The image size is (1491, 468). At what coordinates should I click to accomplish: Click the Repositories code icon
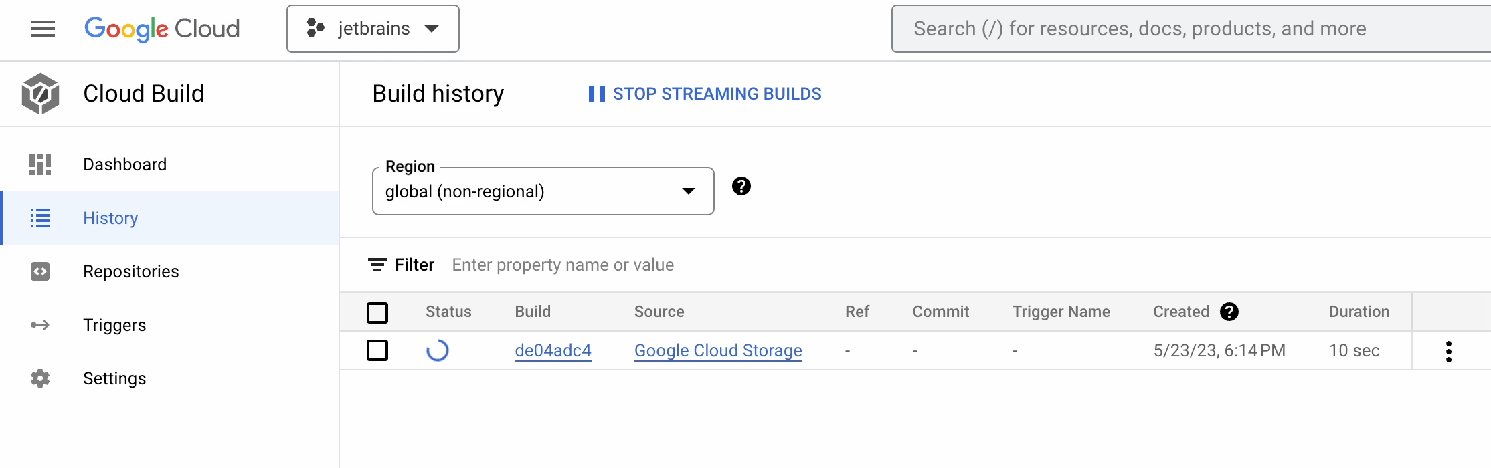click(40, 271)
